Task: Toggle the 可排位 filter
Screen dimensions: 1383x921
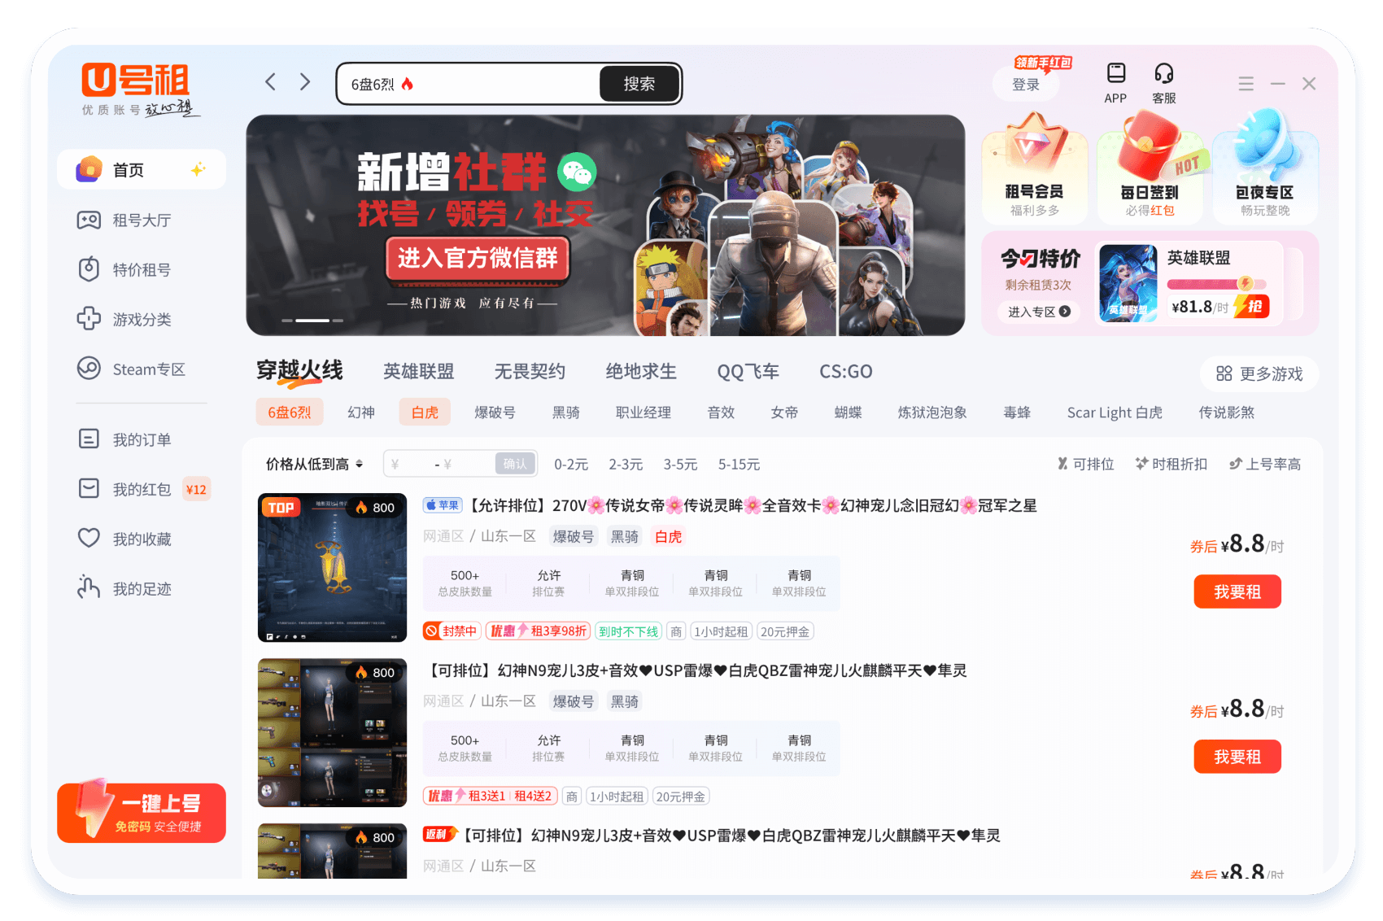Action: pos(1085,464)
